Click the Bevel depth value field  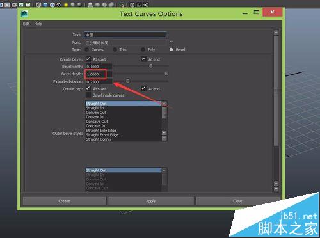point(99,74)
